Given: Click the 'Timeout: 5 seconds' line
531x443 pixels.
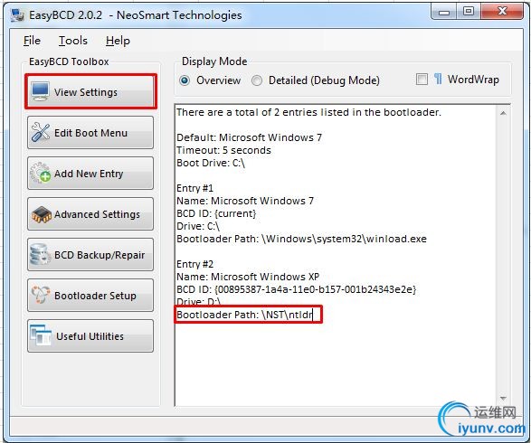Looking at the screenshot, I should [223, 150].
